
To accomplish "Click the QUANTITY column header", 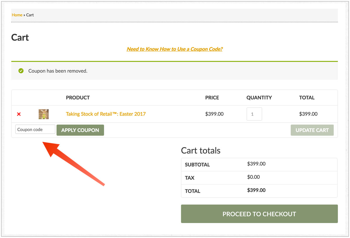I will pos(259,97).
